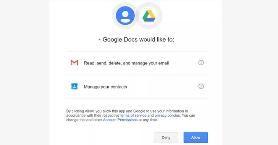
Task: Open the privacy policies link
Action: [x=167, y=115]
